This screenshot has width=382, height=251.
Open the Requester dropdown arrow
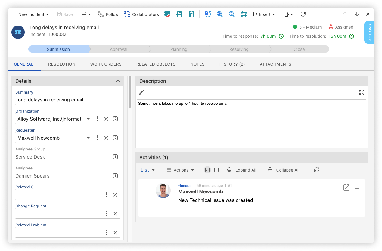[88, 138]
